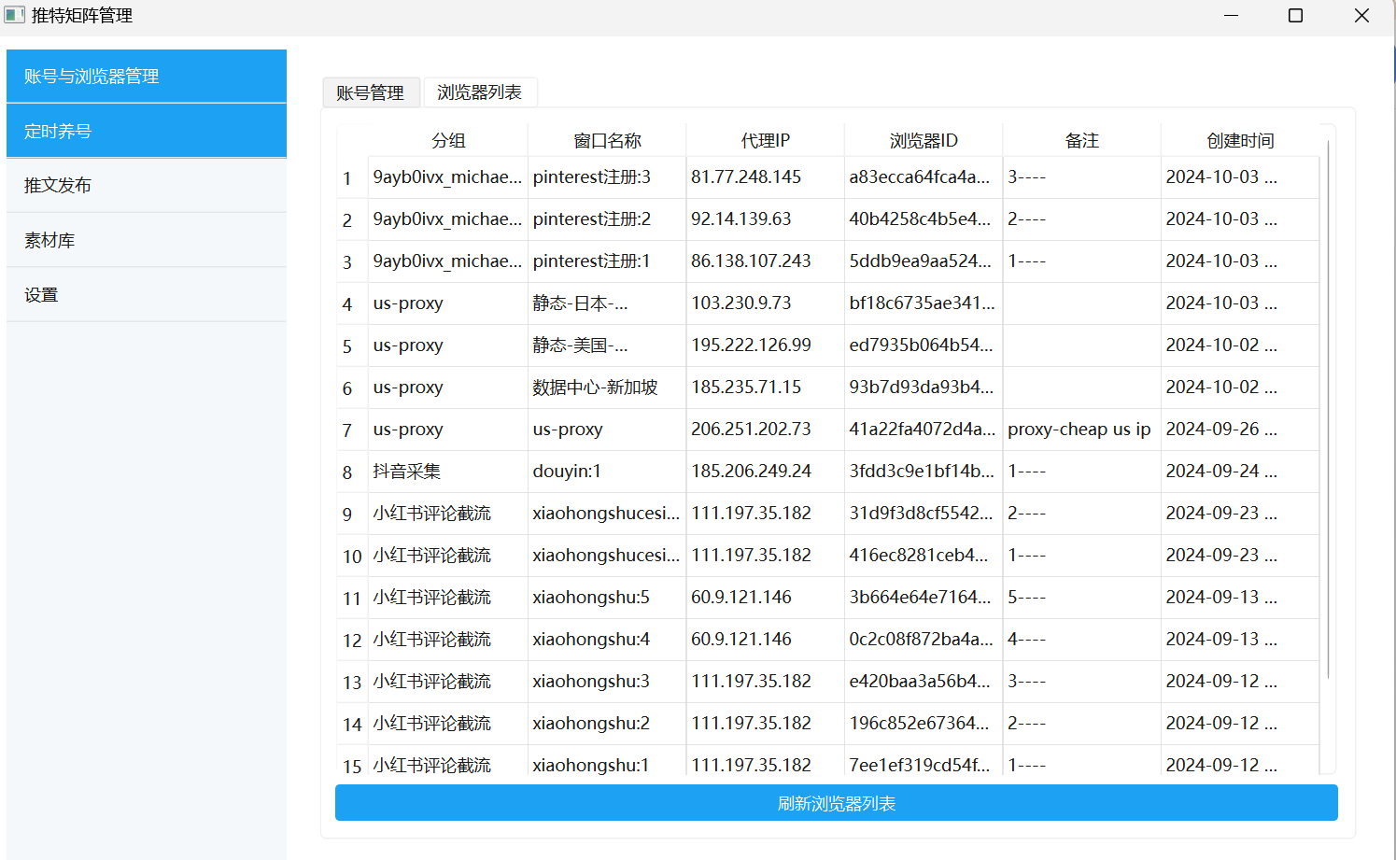Select the douyin:1 window name cell

click(x=567, y=472)
